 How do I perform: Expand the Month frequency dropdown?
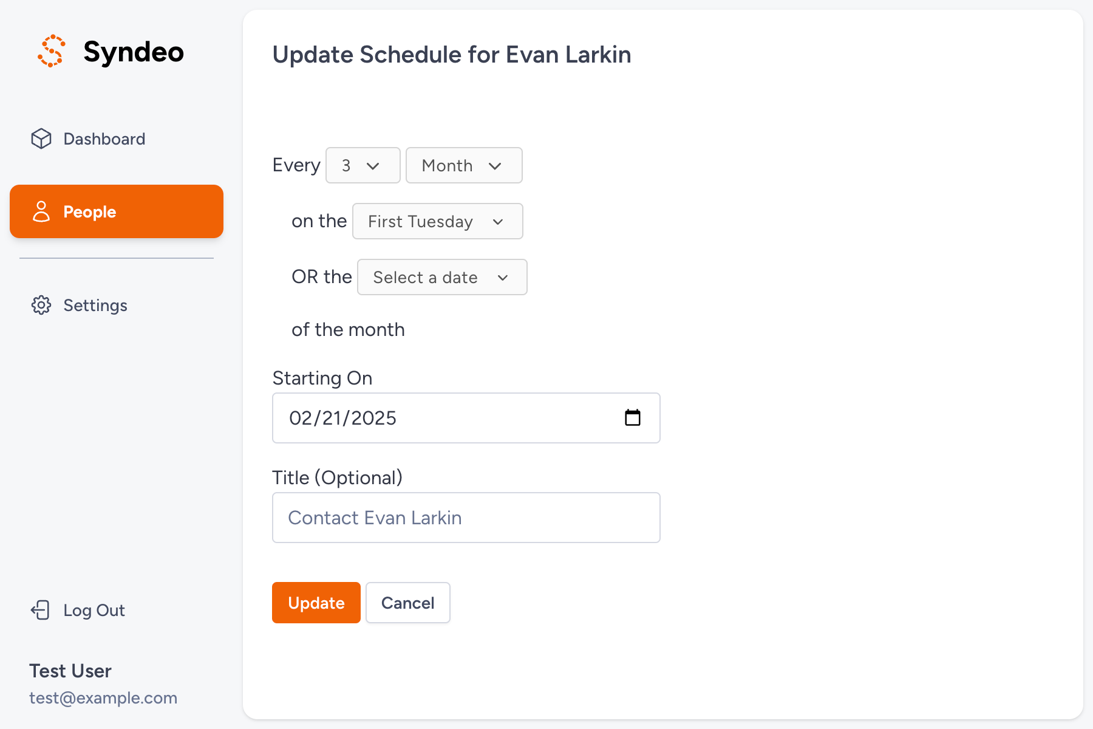463,165
